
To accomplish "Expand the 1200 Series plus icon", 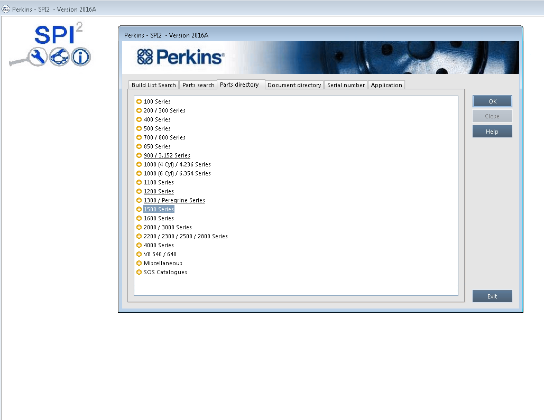I will tap(139, 191).
